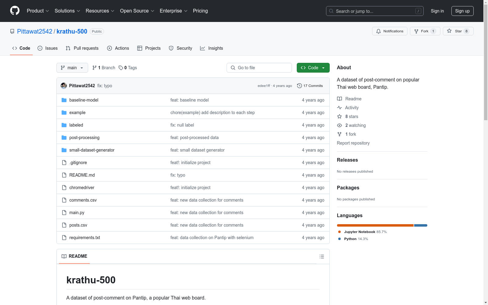Open the Insights tab
This screenshot has height=305, width=488.
211,48
